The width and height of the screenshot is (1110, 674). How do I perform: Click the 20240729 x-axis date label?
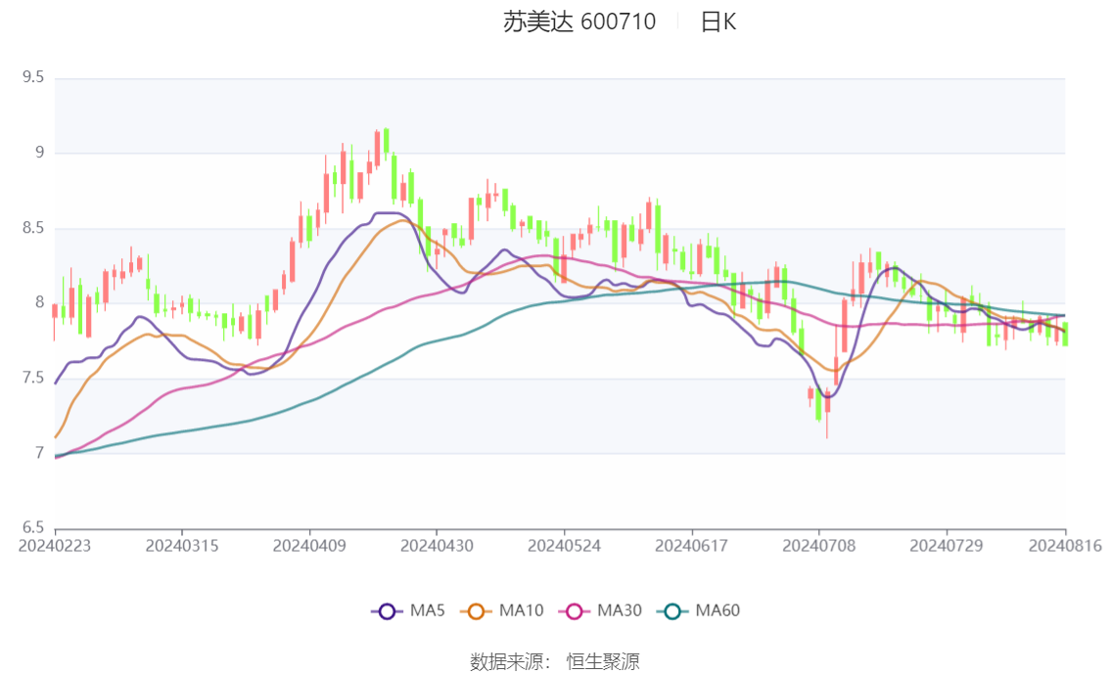947,546
